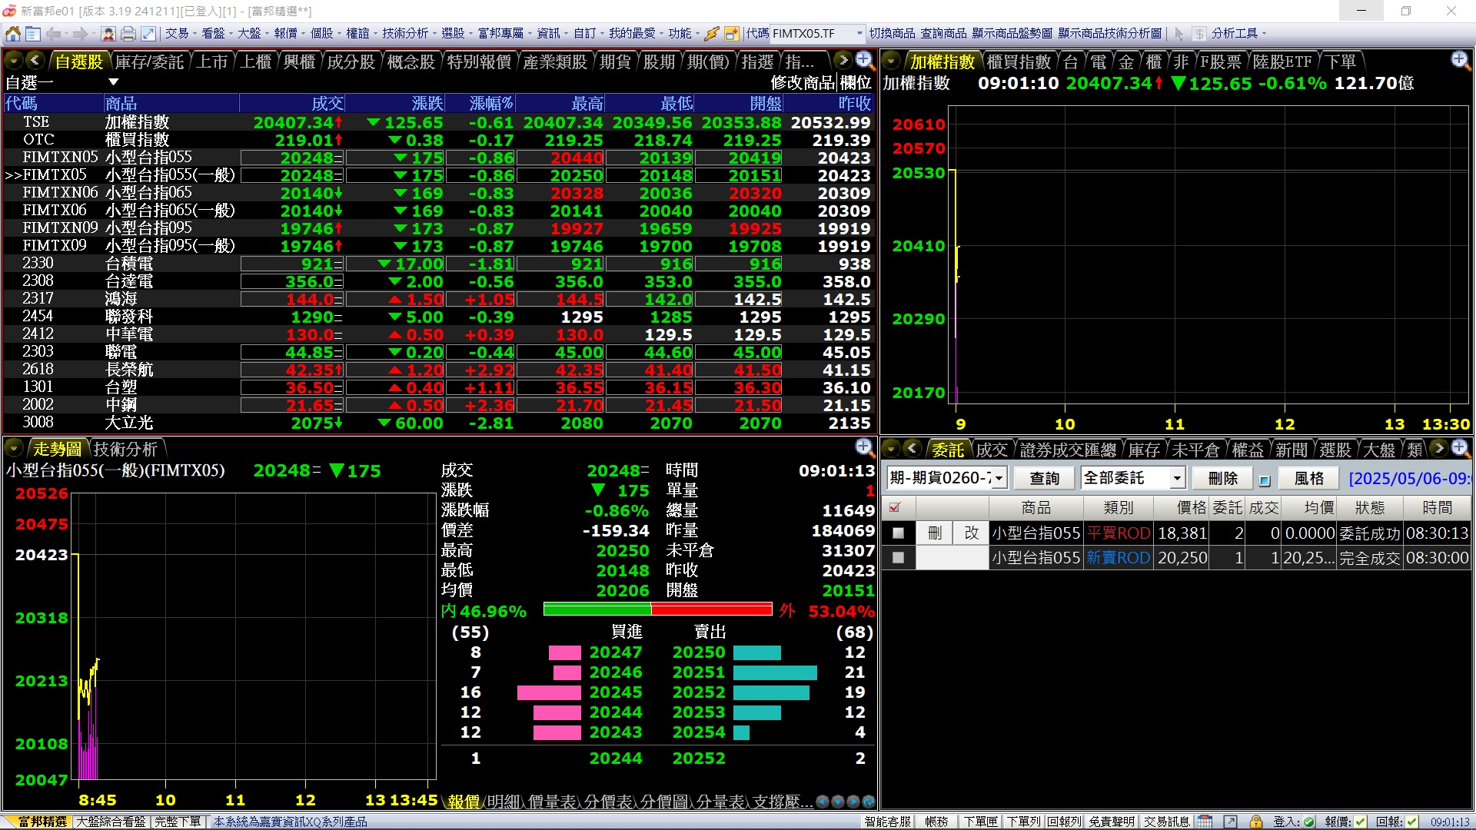Screen dimensions: 1476x830
Task: Go to the Home icon in toolbar
Action: point(13,34)
